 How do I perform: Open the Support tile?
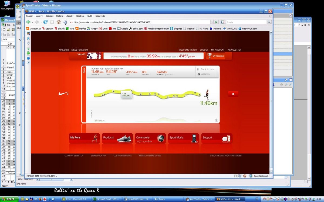(217, 138)
